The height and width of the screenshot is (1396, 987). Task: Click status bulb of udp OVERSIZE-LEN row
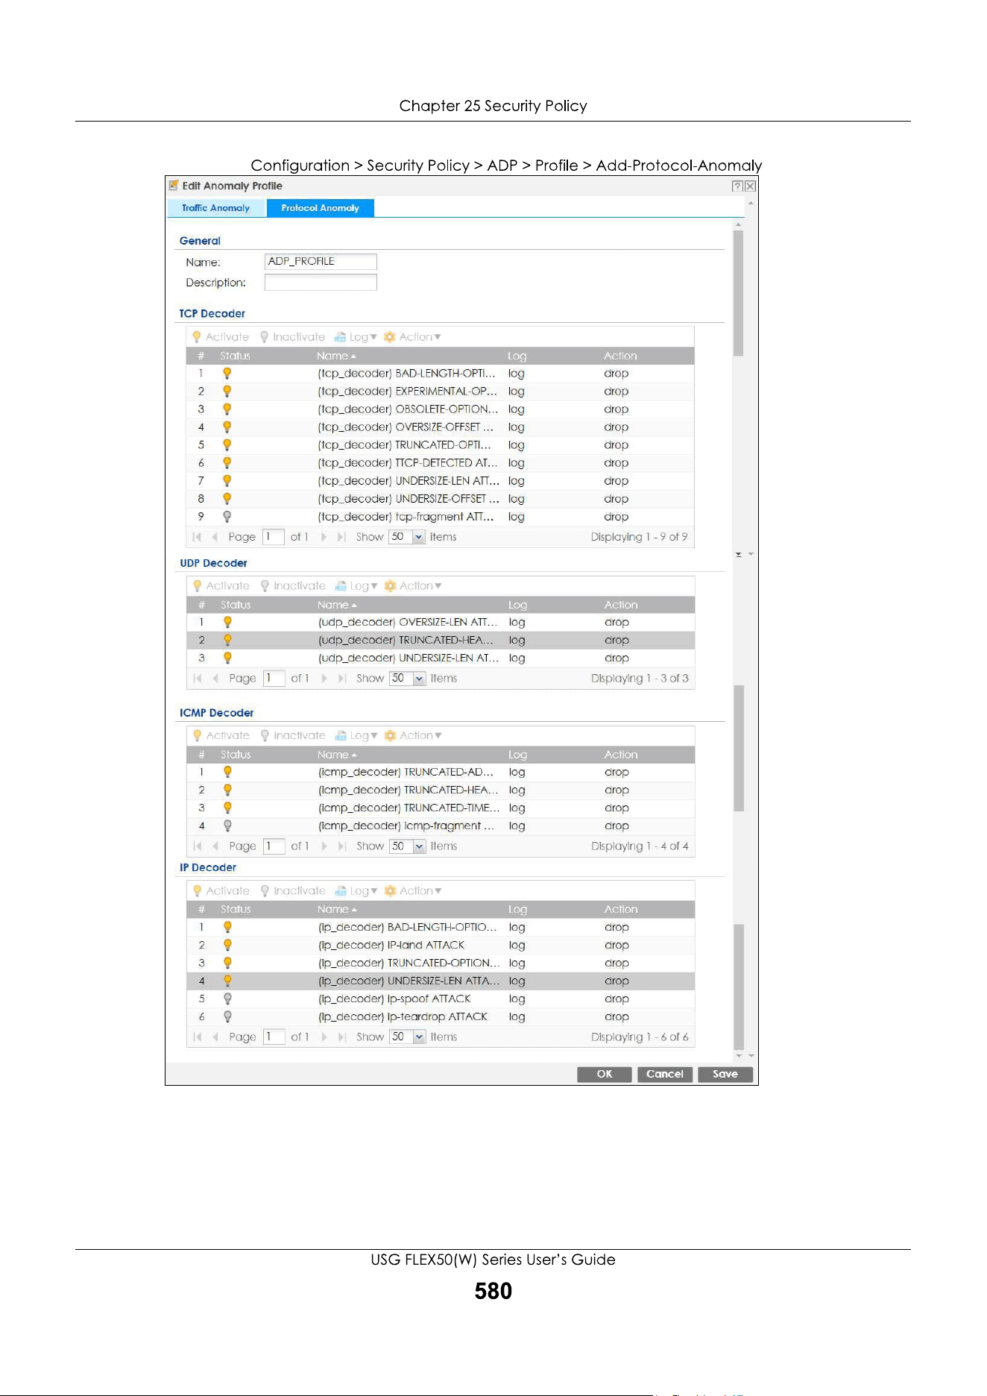click(227, 623)
